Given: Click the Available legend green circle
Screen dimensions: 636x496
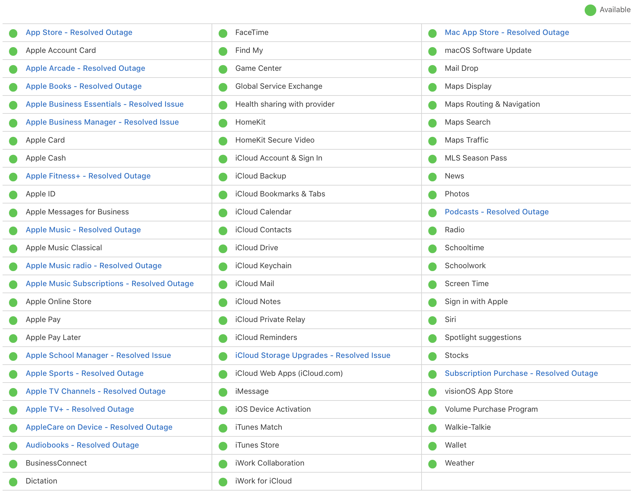Looking at the screenshot, I should (x=590, y=10).
